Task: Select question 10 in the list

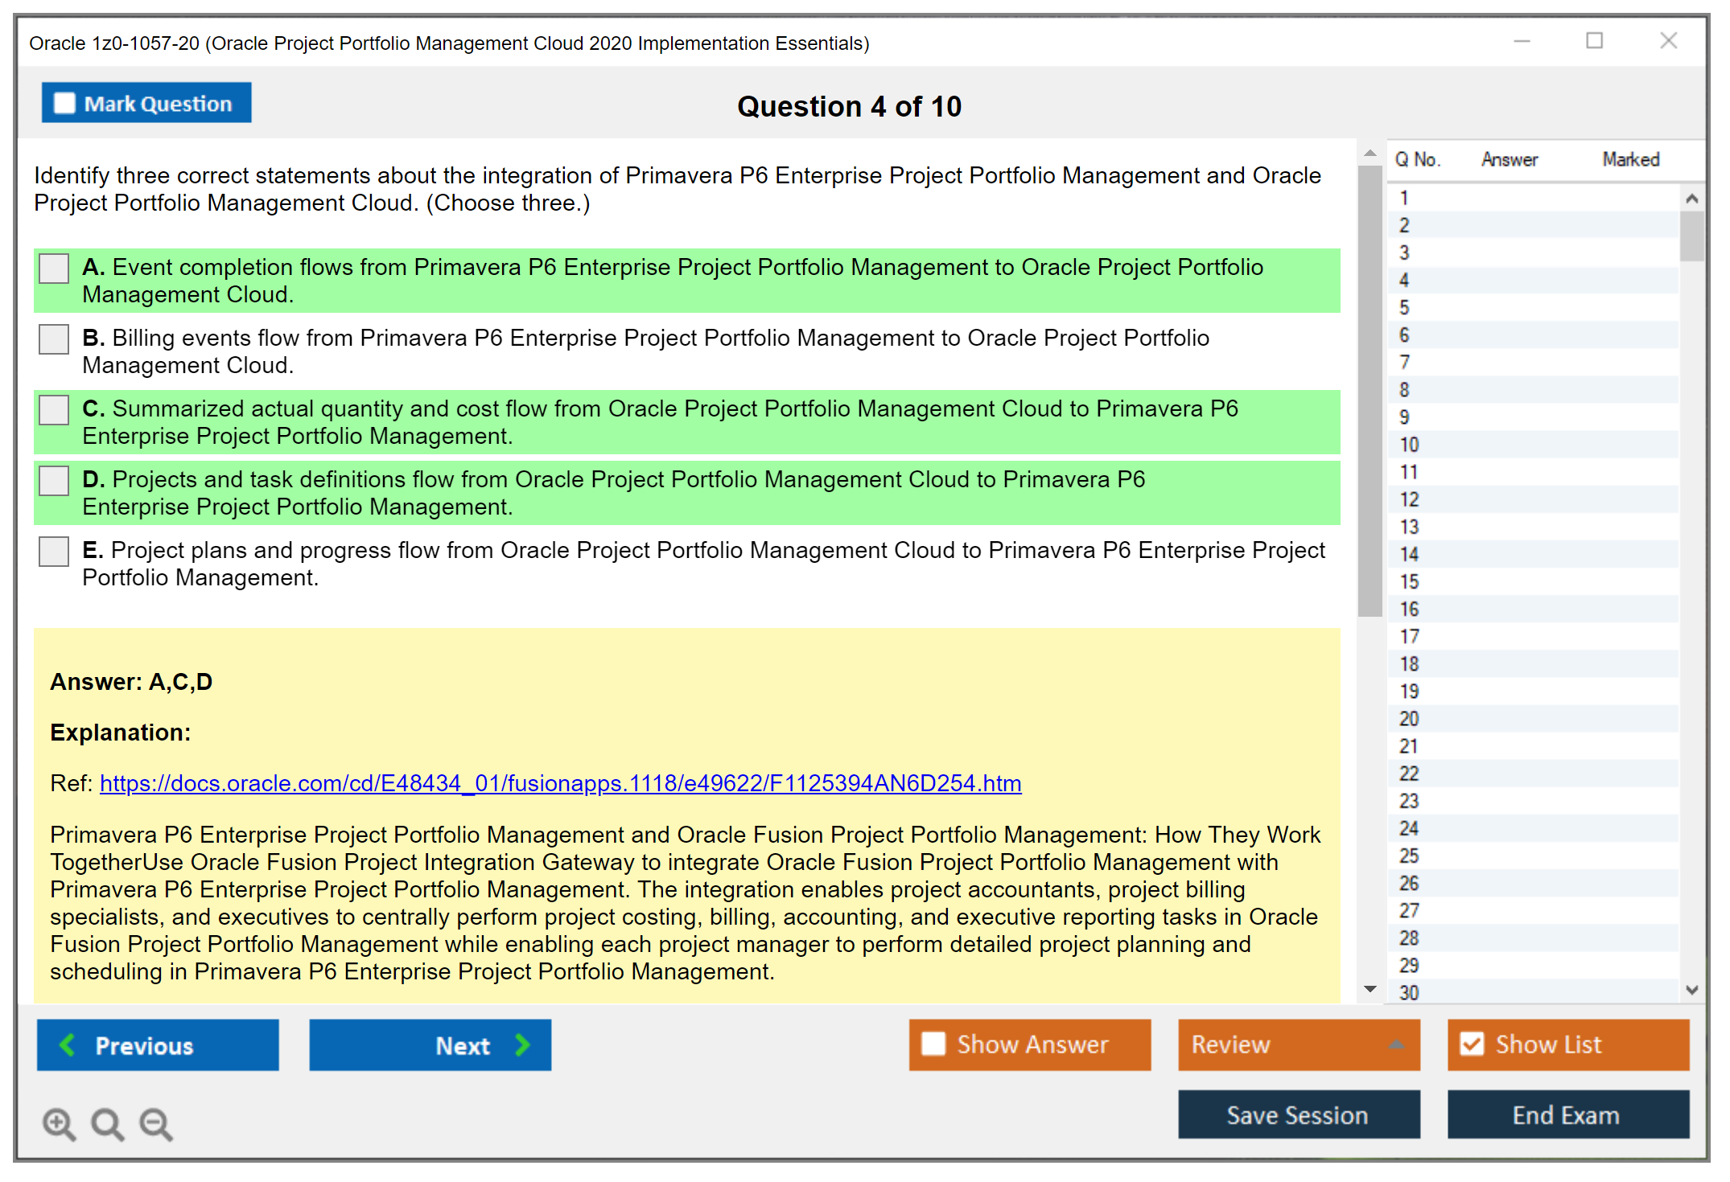Action: tap(1409, 445)
